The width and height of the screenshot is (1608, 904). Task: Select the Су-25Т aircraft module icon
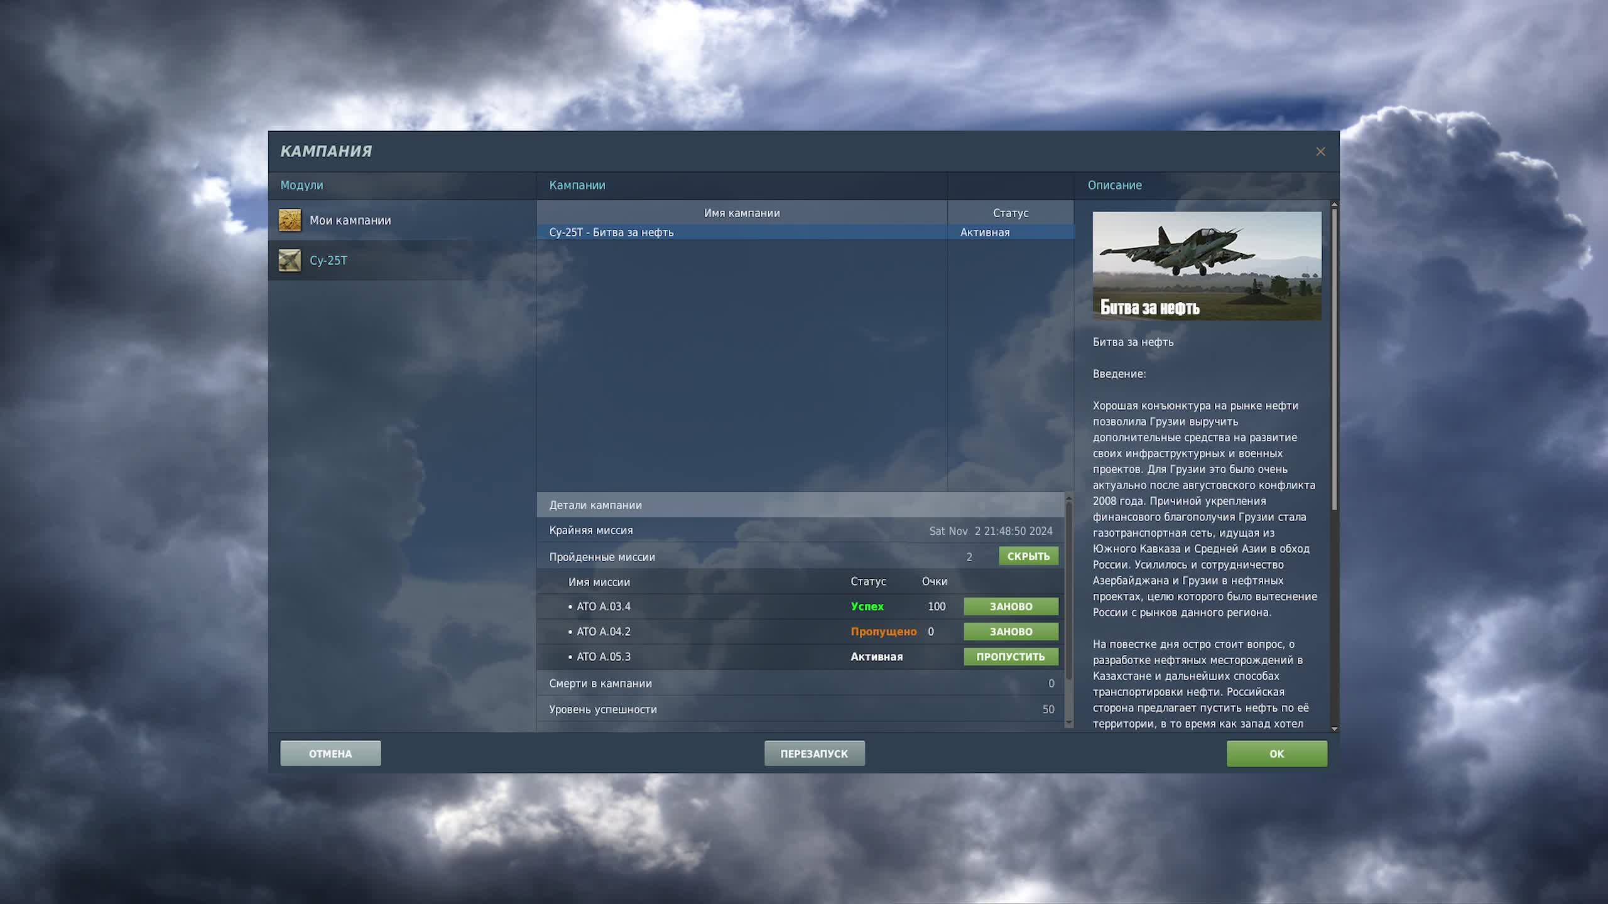pos(290,260)
